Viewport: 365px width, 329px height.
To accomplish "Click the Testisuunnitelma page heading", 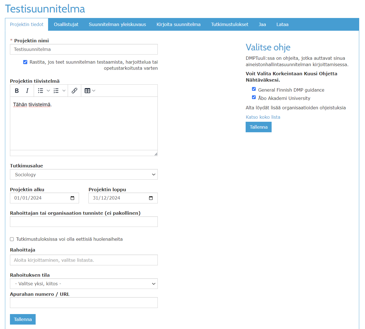I will pyautogui.click(x=45, y=9).
